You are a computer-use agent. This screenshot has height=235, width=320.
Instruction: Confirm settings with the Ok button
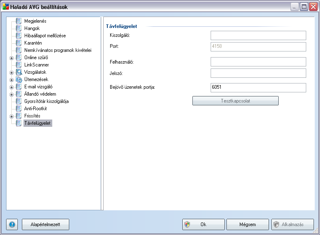click(203, 224)
